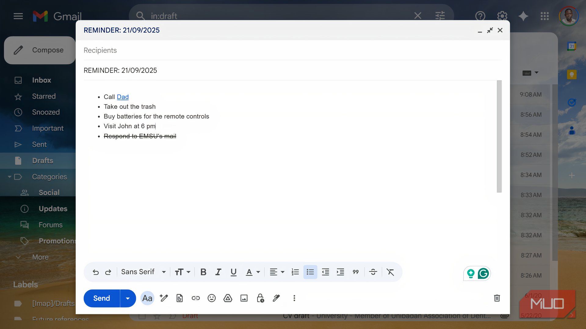
Task: Click the insert photo icon
Action: point(244,298)
